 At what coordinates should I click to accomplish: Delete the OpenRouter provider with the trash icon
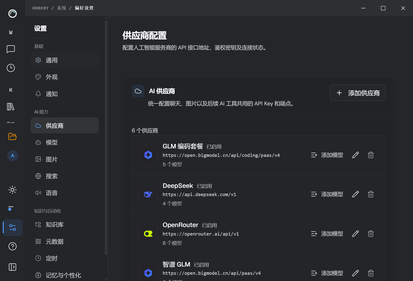click(x=371, y=234)
